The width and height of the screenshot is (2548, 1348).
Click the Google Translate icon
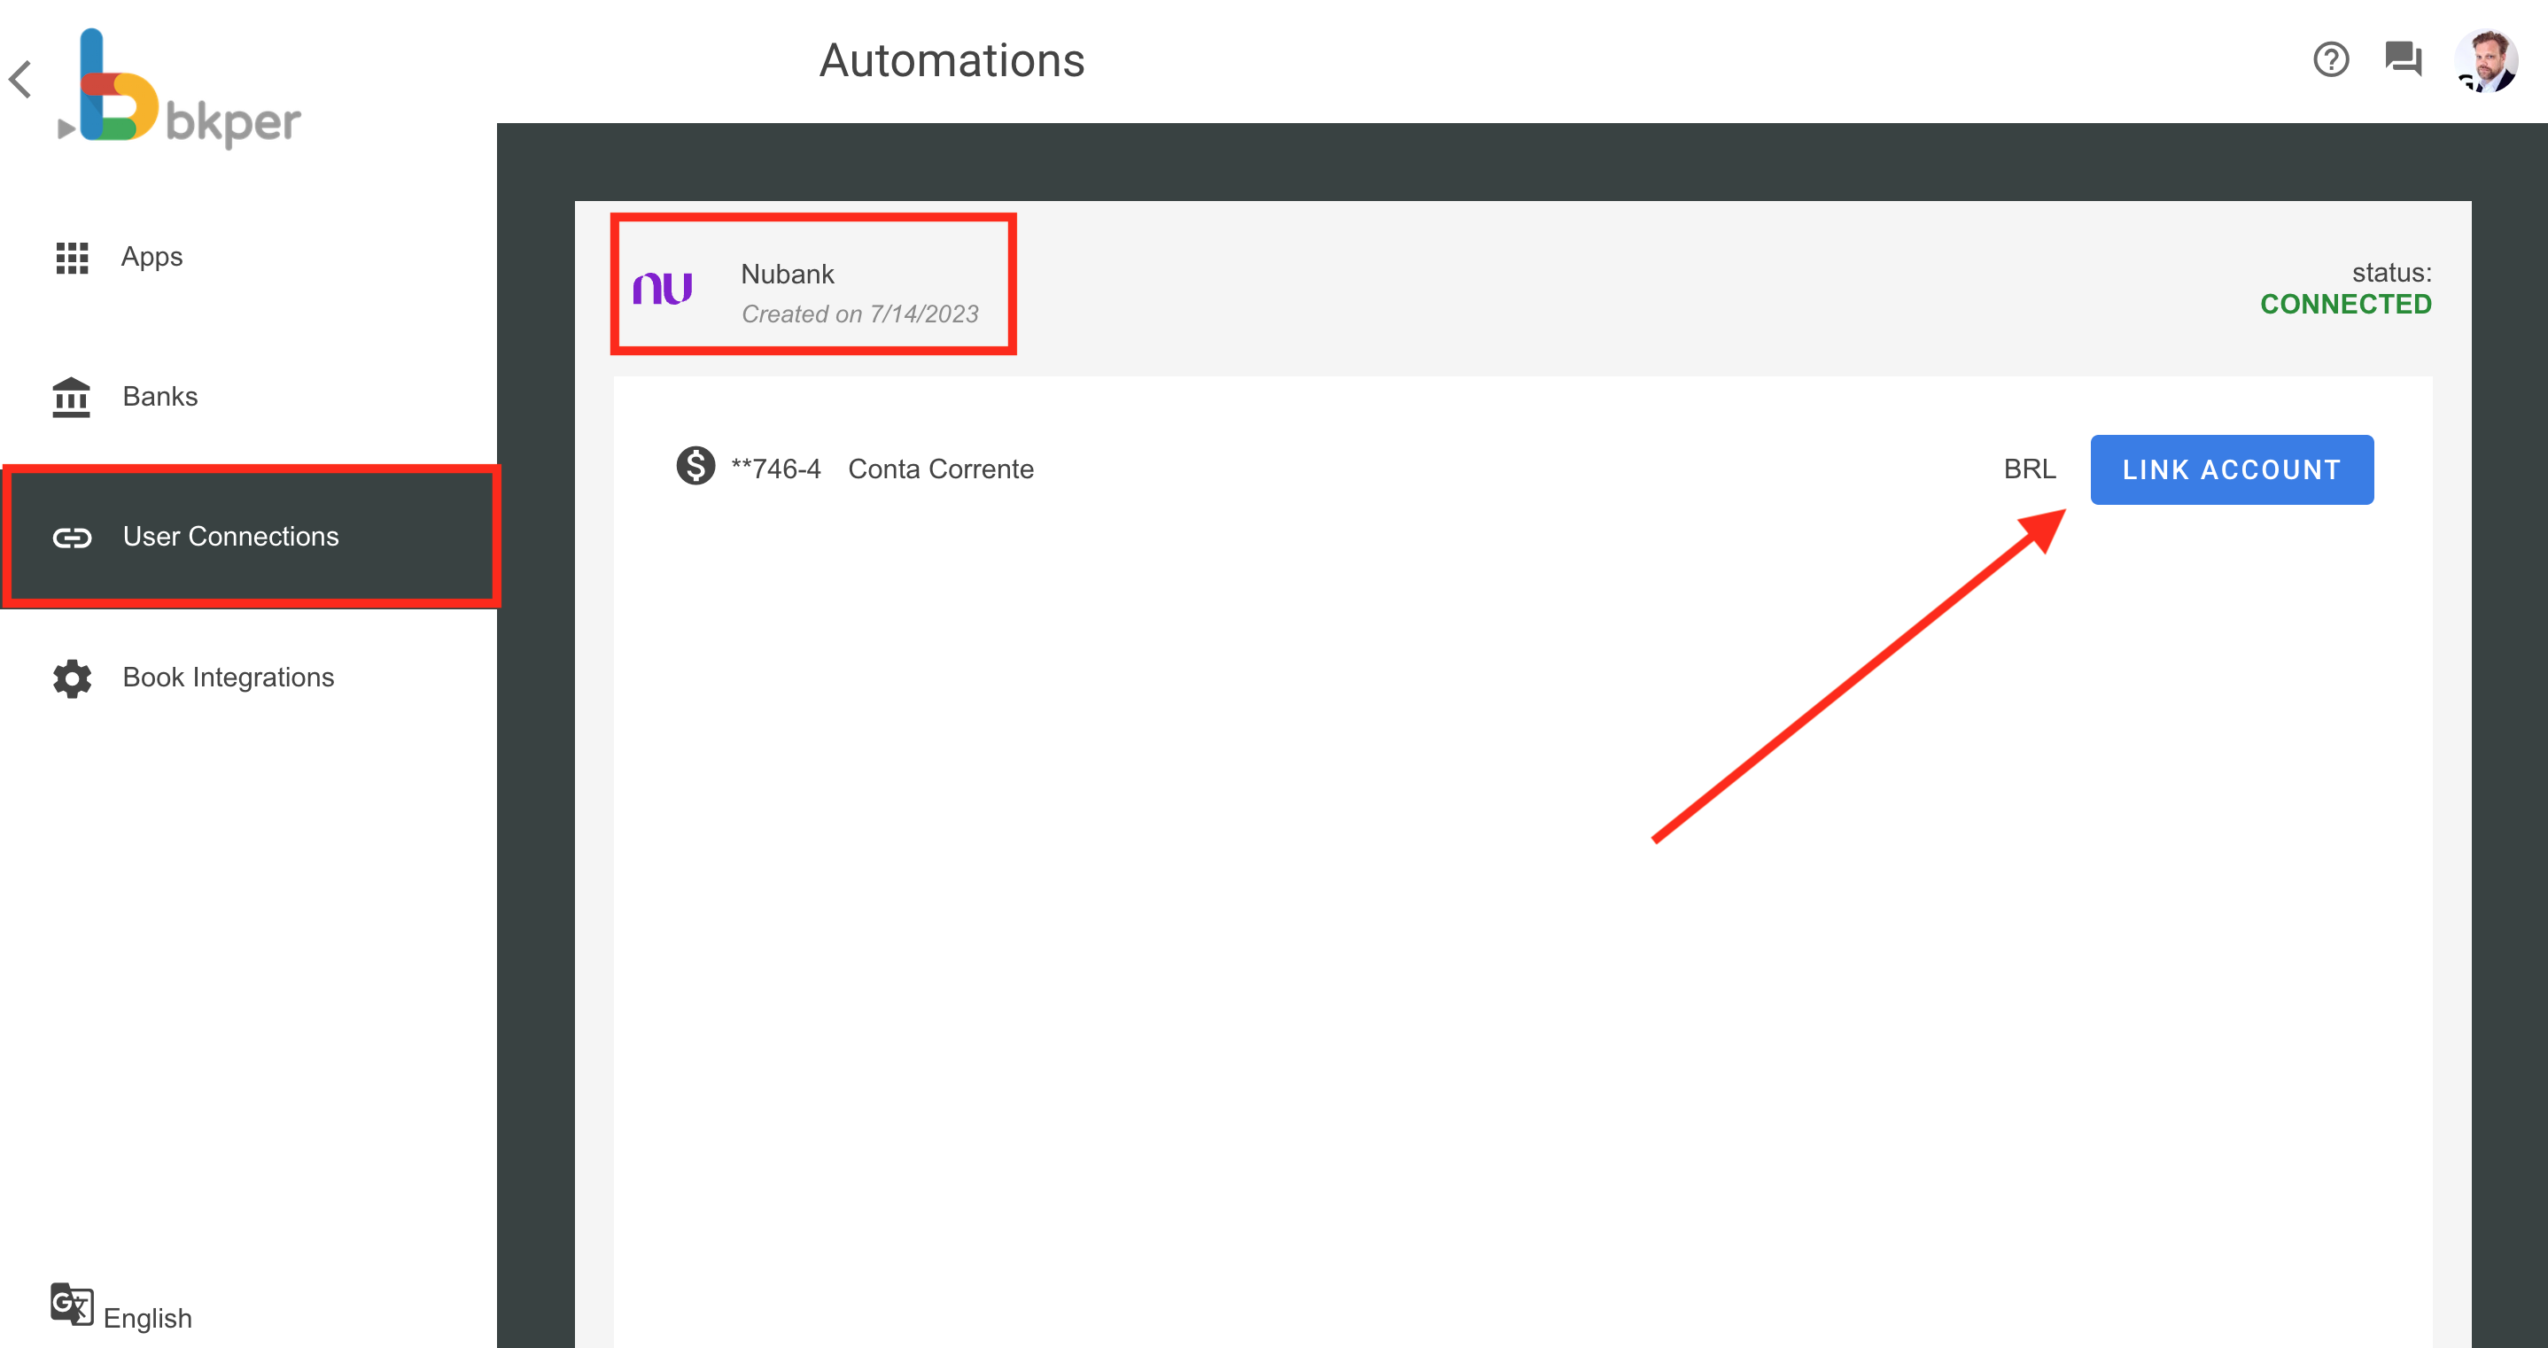pos(70,1305)
